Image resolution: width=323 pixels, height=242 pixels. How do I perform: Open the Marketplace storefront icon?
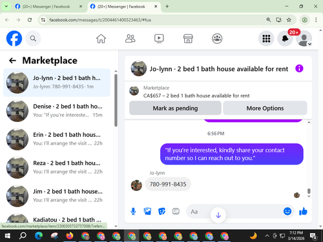188,39
